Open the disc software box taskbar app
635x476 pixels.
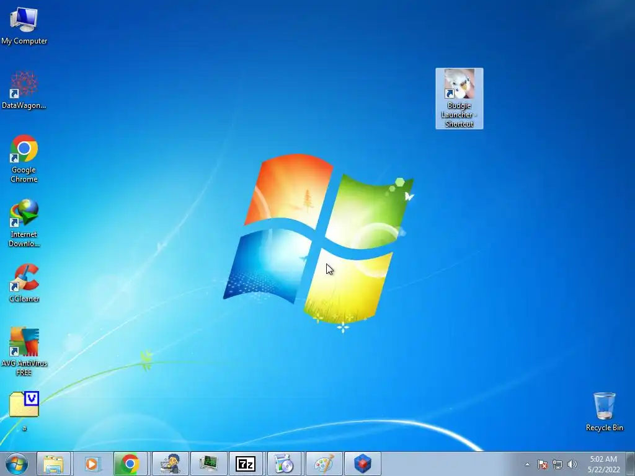tap(284, 464)
